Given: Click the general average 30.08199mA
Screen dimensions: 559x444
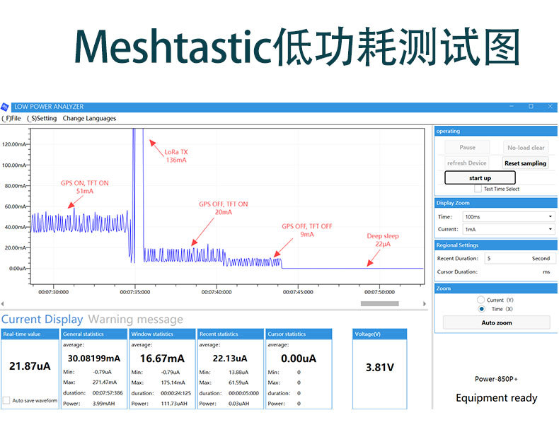Looking at the screenshot, I should pos(94,358).
